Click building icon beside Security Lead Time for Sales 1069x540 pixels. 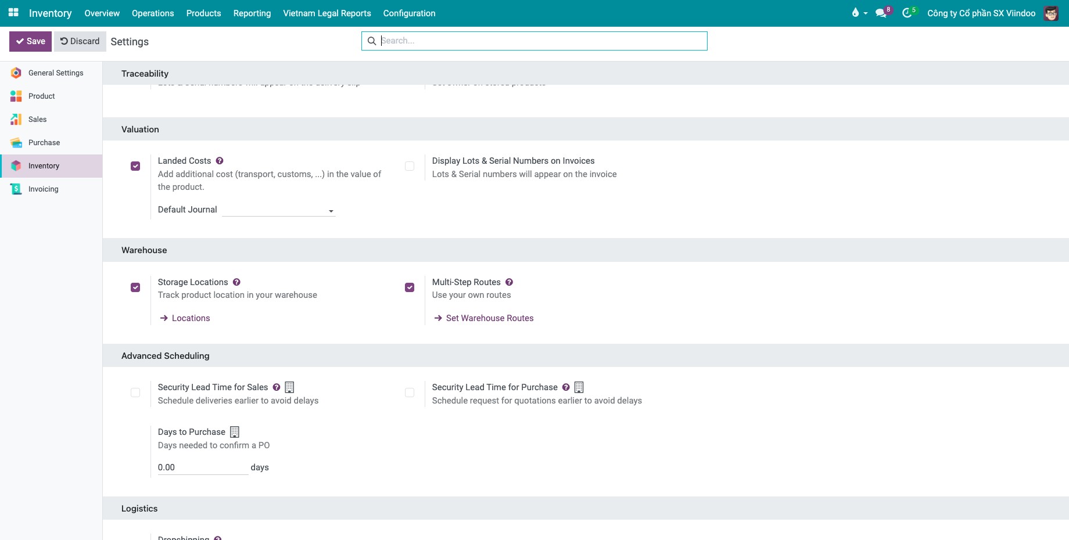[x=289, y=387]
